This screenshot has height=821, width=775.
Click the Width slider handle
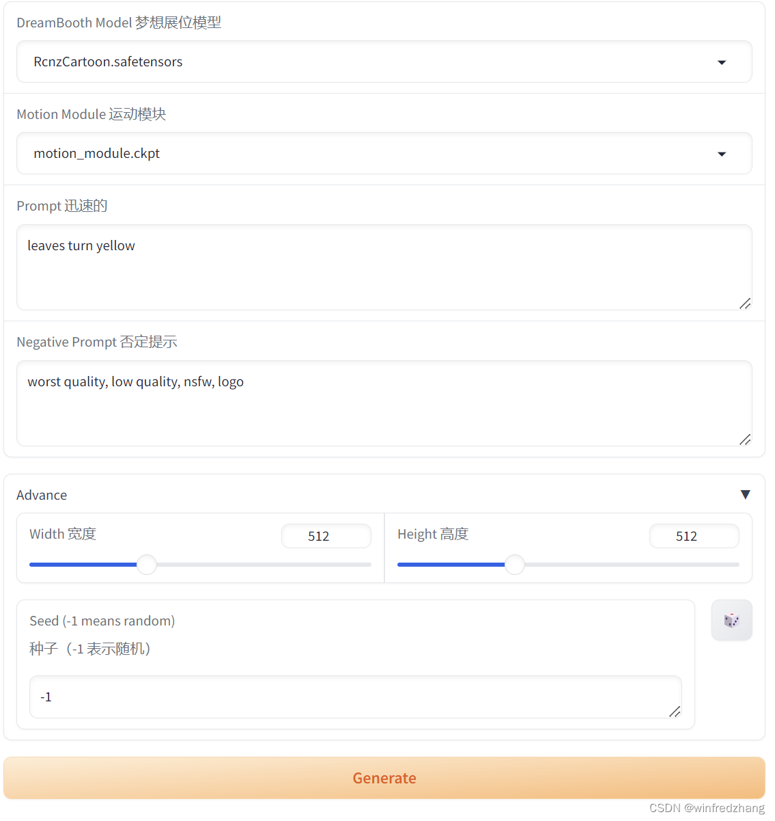pos(147,565)
